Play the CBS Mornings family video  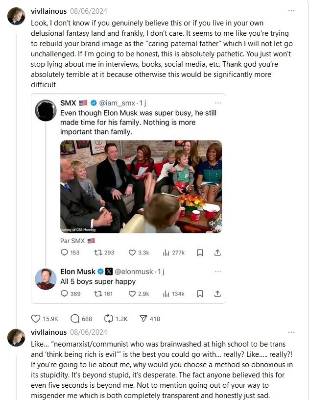141,186
